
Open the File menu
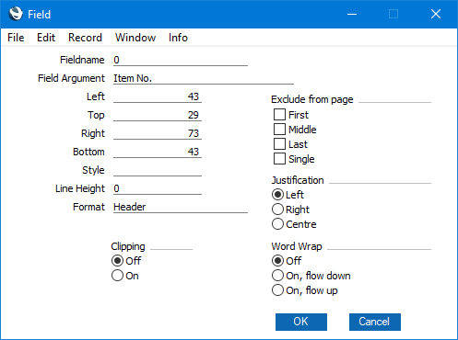pyautogui.click(x=16, y=38)
